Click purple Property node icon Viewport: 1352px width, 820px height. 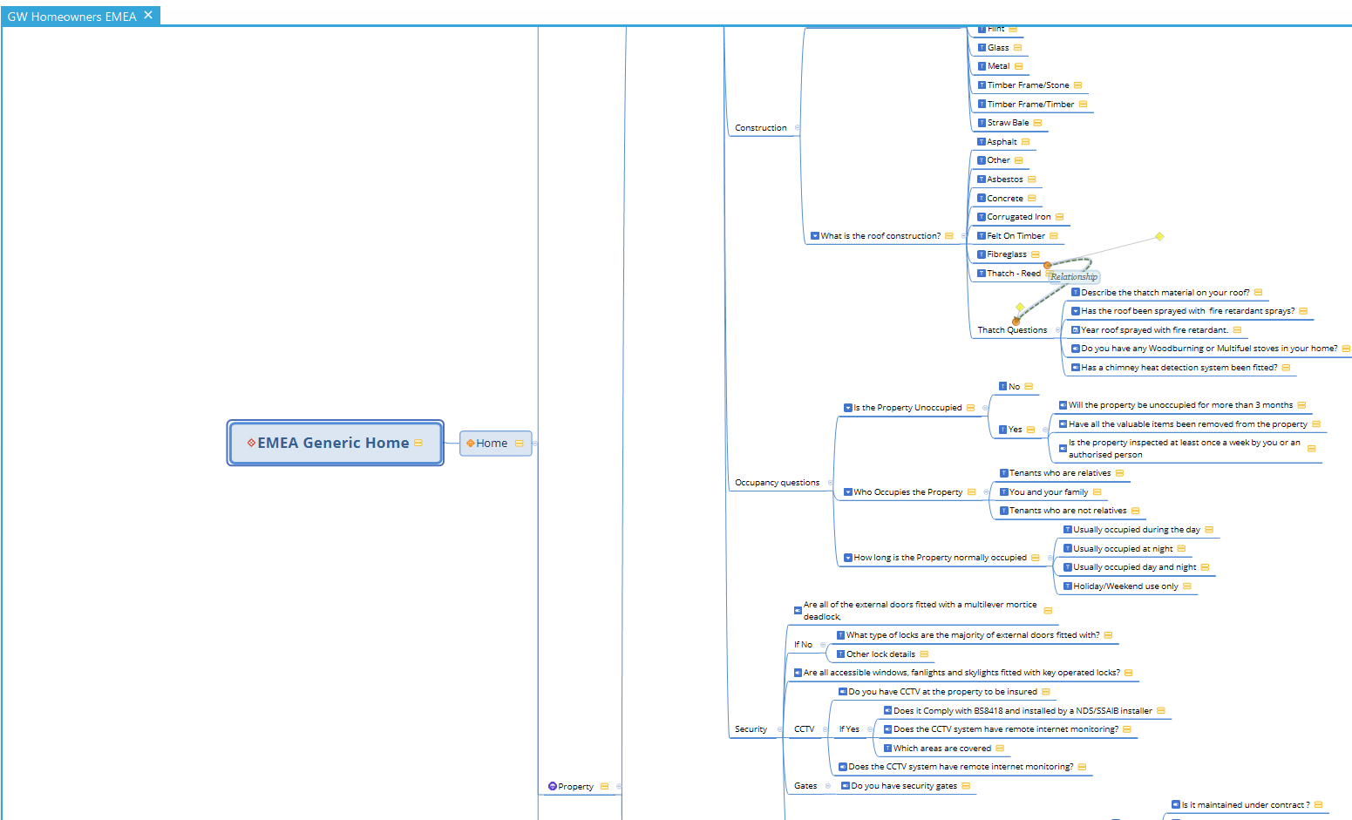tap(553, 786)
